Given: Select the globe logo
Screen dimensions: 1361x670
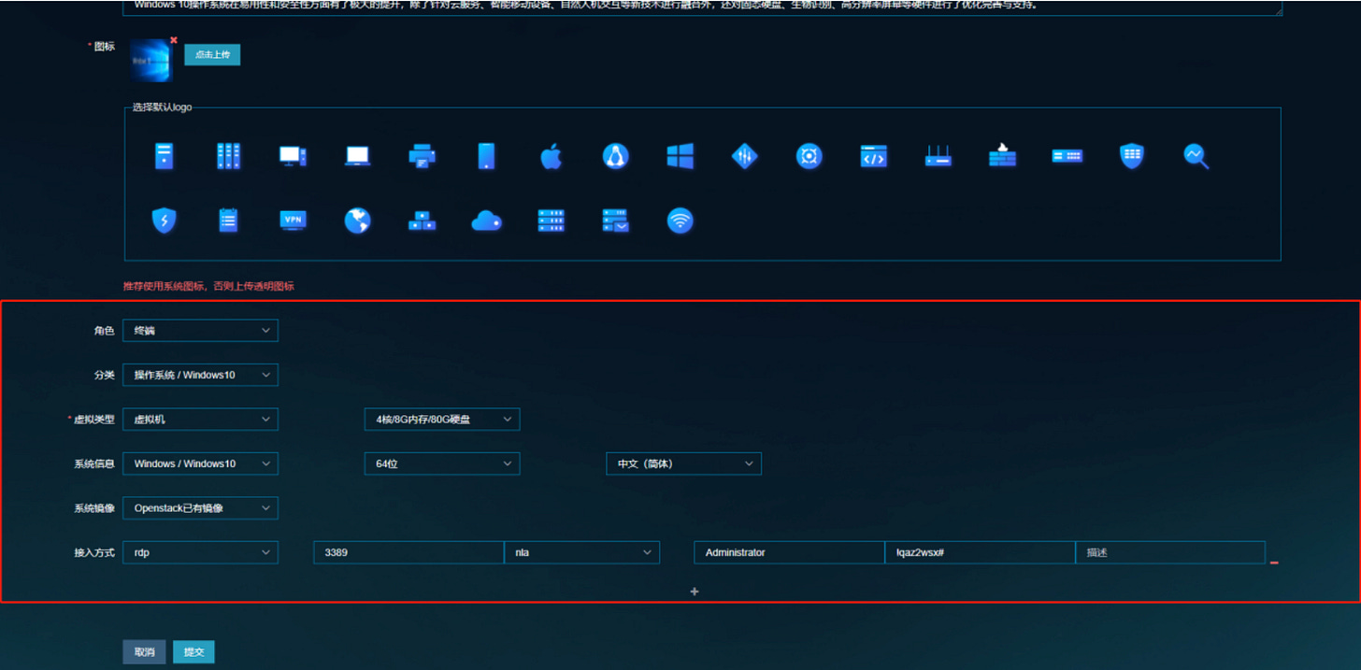Looking at the screenshot, I should click(357, 221).
